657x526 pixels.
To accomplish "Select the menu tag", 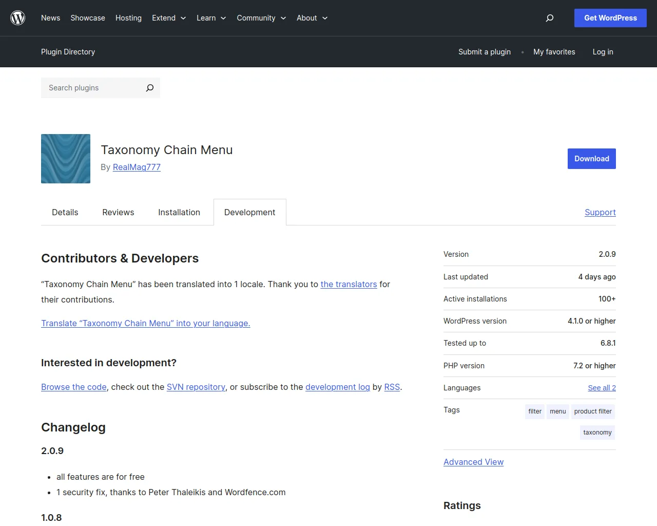I will click(x=558, y=411).
